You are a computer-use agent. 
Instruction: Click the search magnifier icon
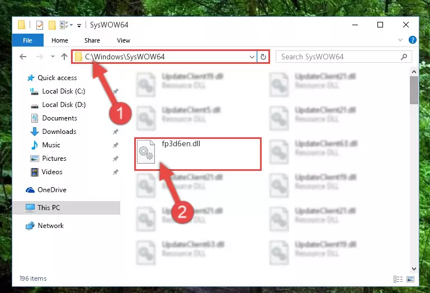pos(404,57)
